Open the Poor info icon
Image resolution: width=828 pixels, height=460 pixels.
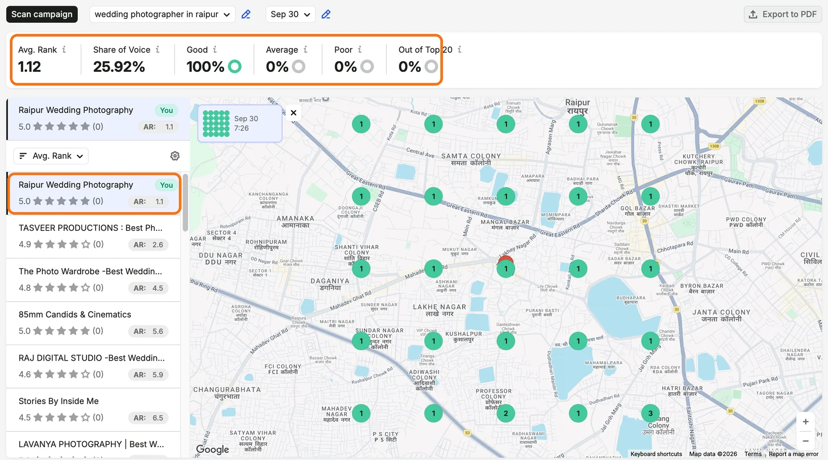tap(360, 50)
